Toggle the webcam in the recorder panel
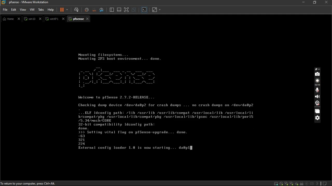This screenshot has height=186, width=332. point(317,103)
